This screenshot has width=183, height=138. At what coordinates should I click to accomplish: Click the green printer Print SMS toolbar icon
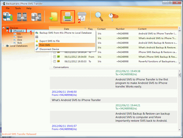point(68,17)
